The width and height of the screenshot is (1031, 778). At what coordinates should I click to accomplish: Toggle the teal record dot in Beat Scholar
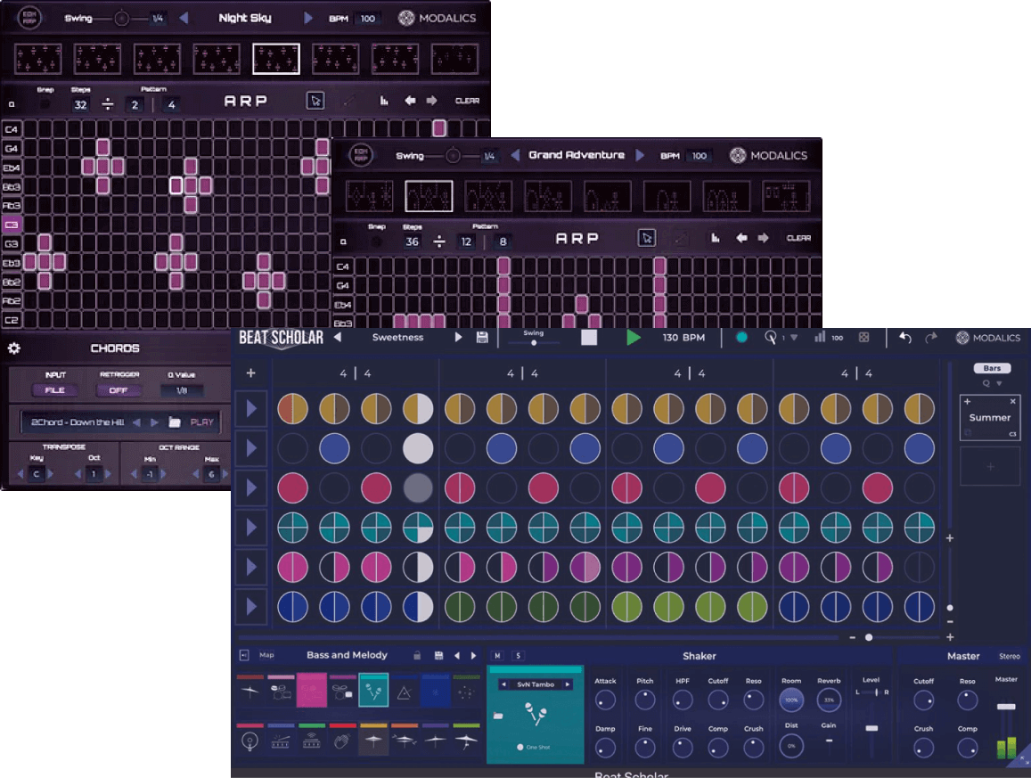(x=741, y=338)
